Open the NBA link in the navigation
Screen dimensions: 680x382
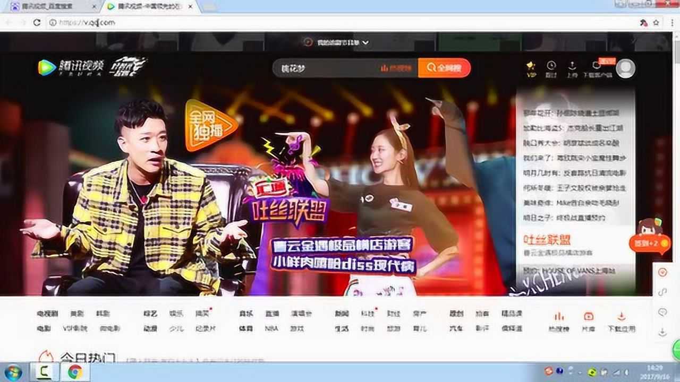pyautogui.click(x=271, y=329)
